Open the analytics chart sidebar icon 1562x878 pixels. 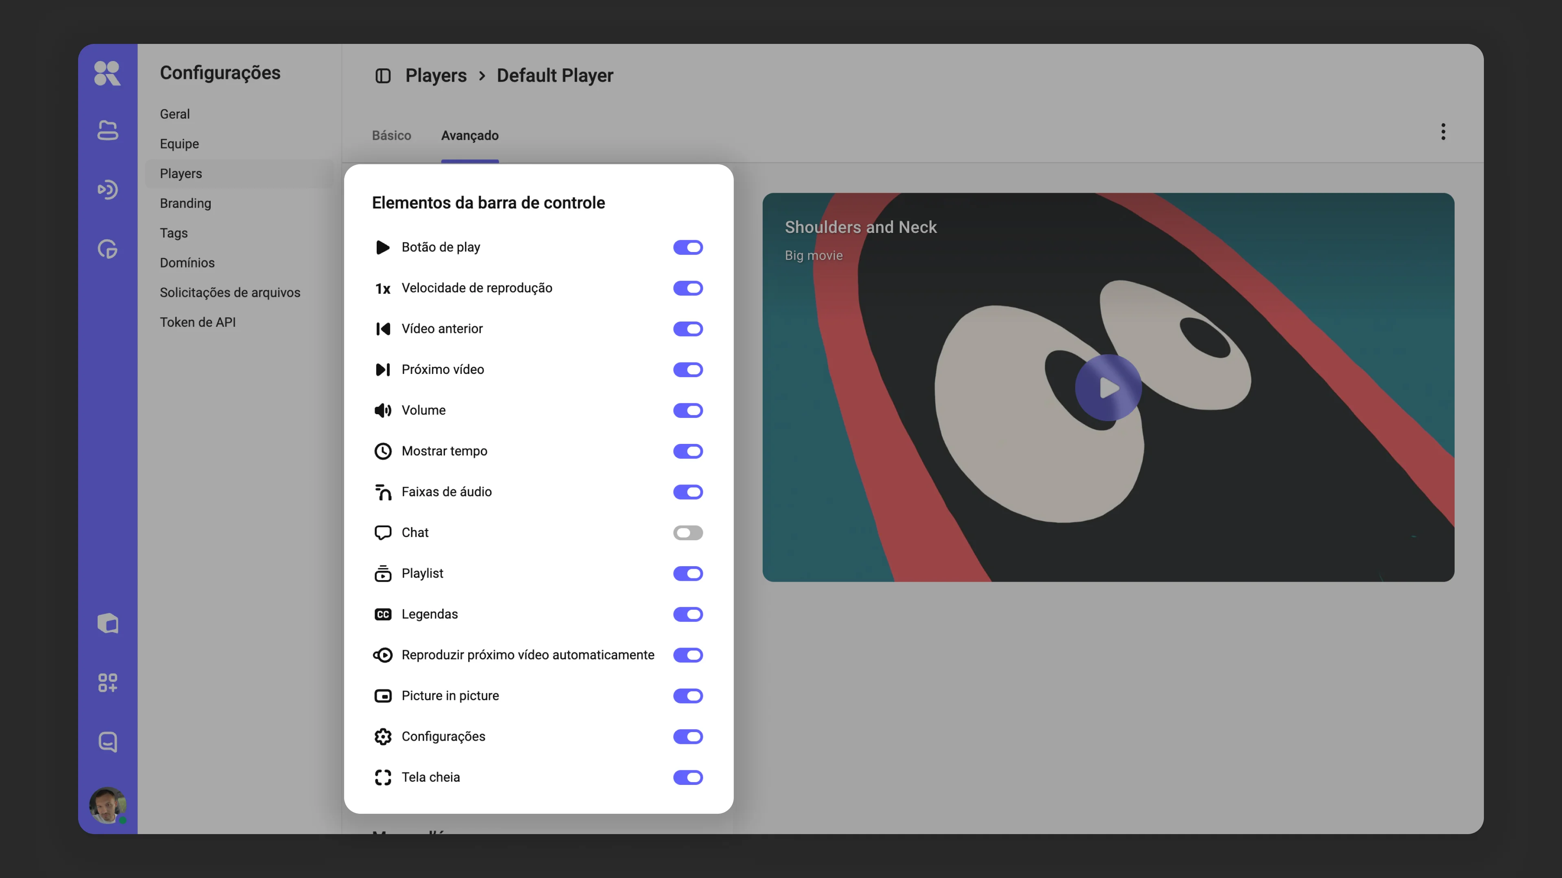[107, 249]
